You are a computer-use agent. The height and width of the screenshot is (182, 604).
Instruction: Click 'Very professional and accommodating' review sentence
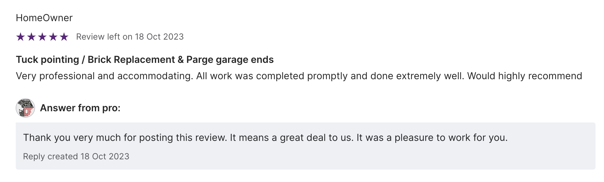click(x=104, y=76)
